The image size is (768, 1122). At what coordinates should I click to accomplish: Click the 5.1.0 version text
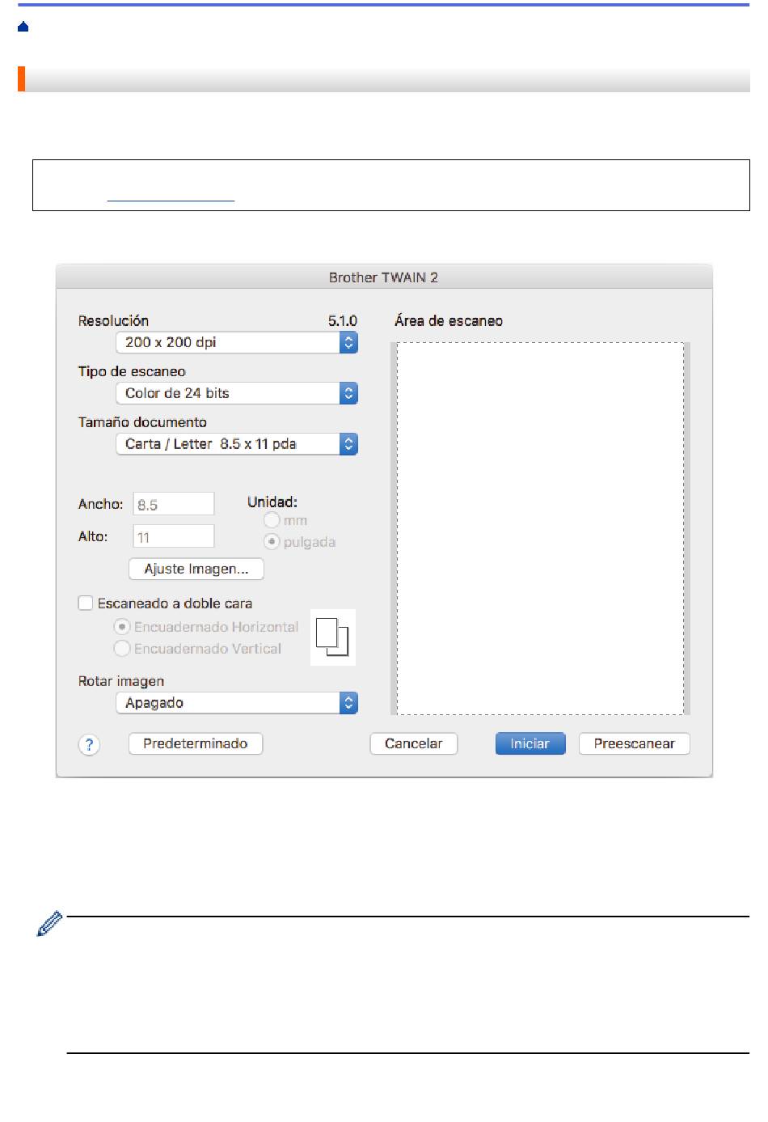343,321
